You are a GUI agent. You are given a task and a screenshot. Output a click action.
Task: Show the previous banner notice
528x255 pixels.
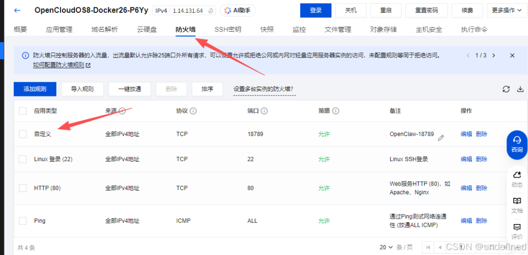click(x=468, y=55)
